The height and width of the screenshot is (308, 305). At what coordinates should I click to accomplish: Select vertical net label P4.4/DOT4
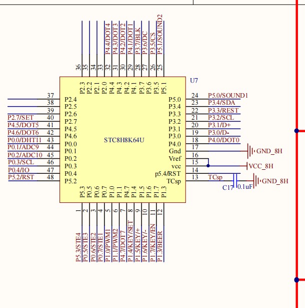point(108,39)
